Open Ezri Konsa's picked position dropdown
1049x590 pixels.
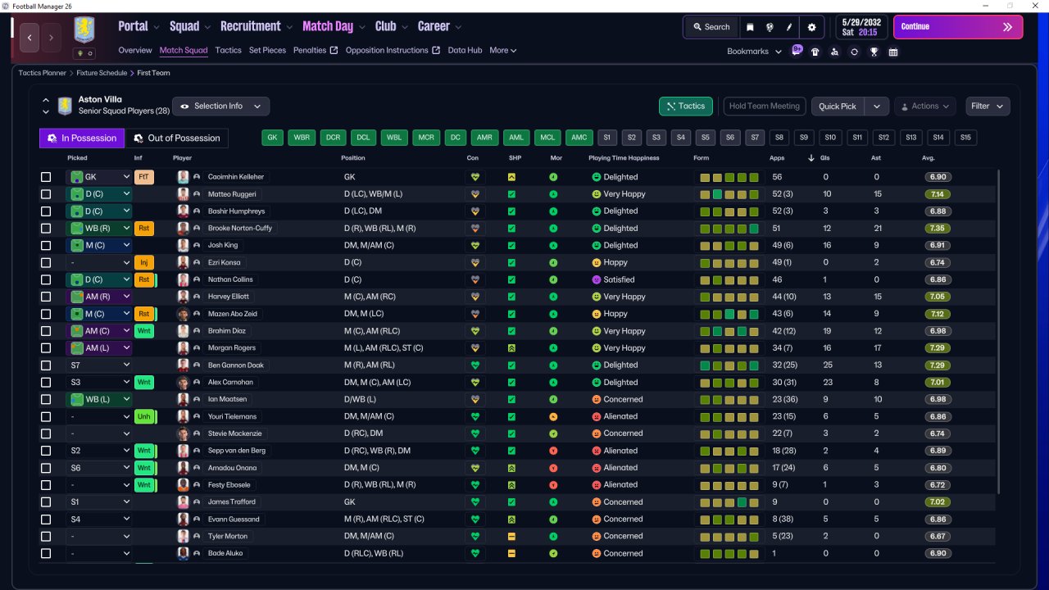(x=99, y=262)
